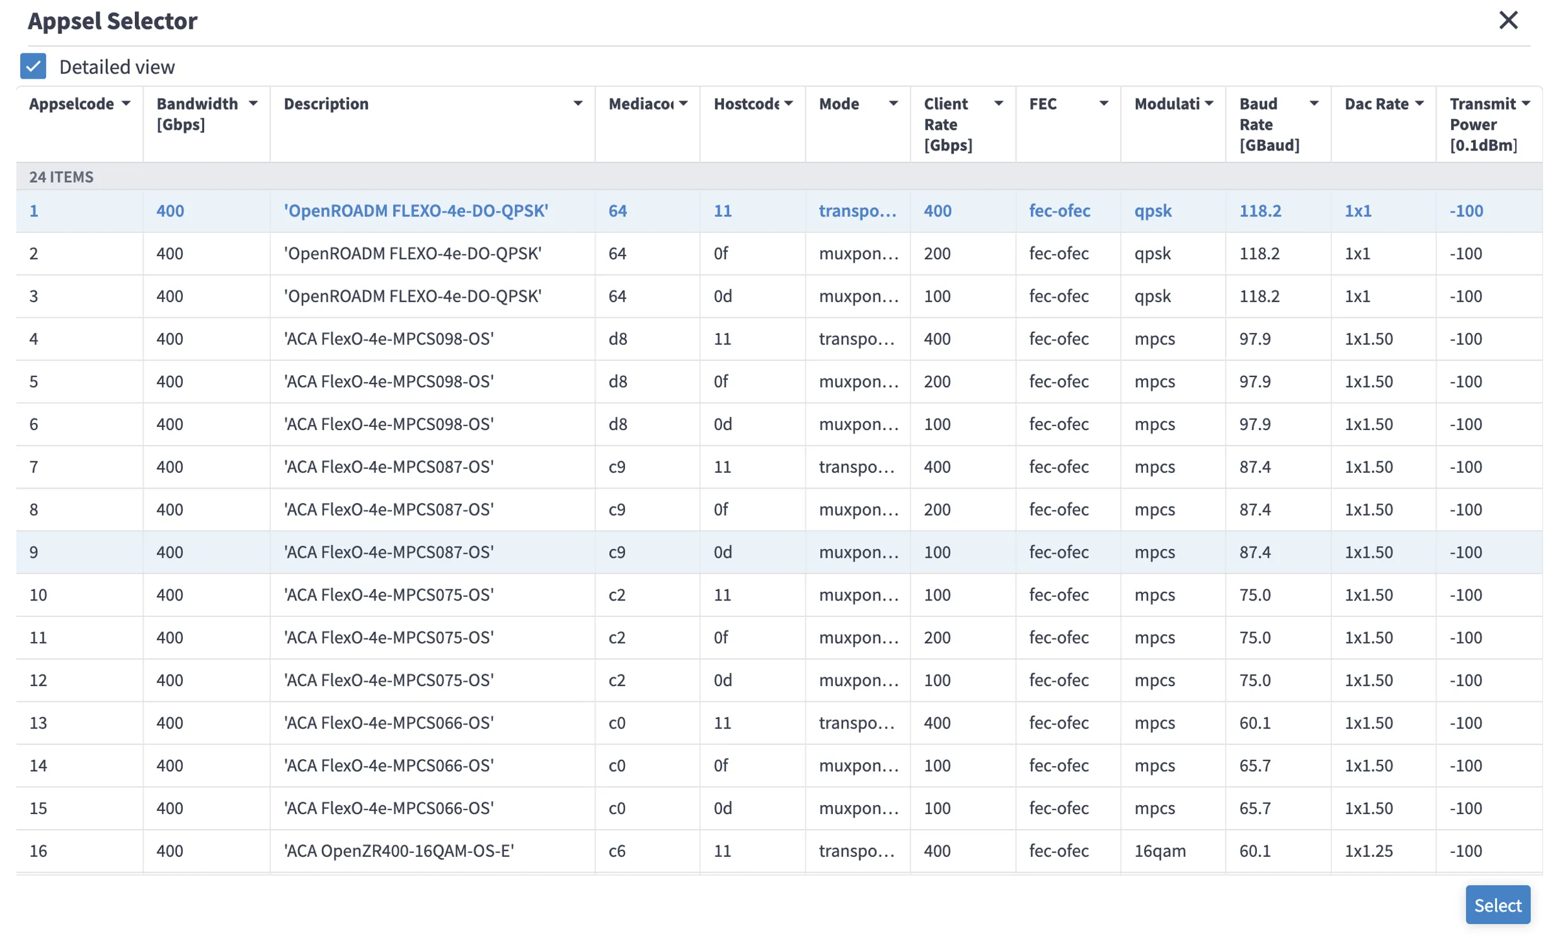Click 'ACA FlexO-4e-MPCS066-OS' in row 13
The height and width of the screenshot is (938, 1555).
click(x=389, y=723)
